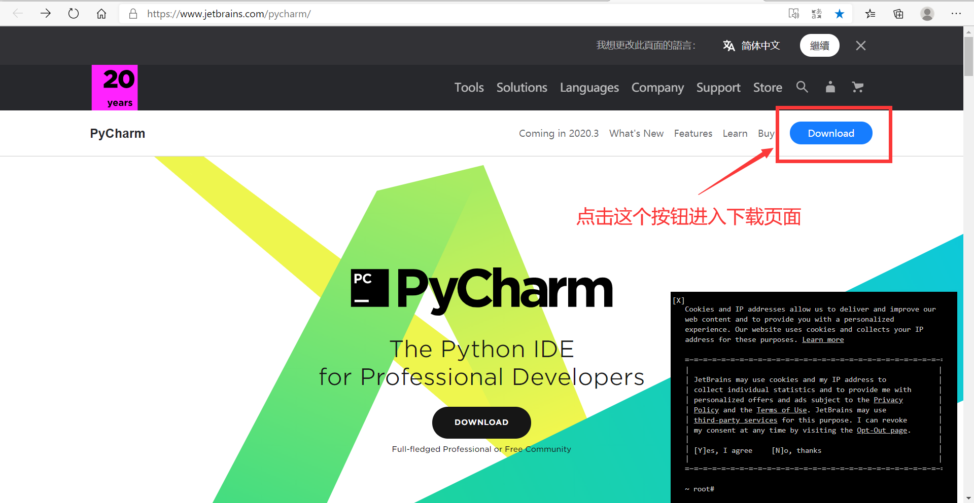
Task: Click 'The Python IDE' headline text
Action: [x=482, y=349]
